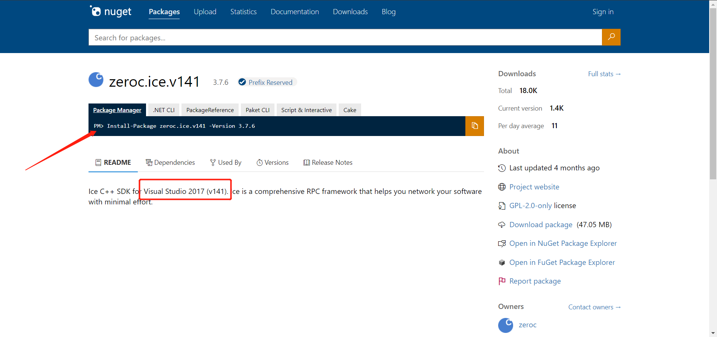This screenshot has width=717, height=337.
Task: Open the Project website link
Action: [534, 187]
